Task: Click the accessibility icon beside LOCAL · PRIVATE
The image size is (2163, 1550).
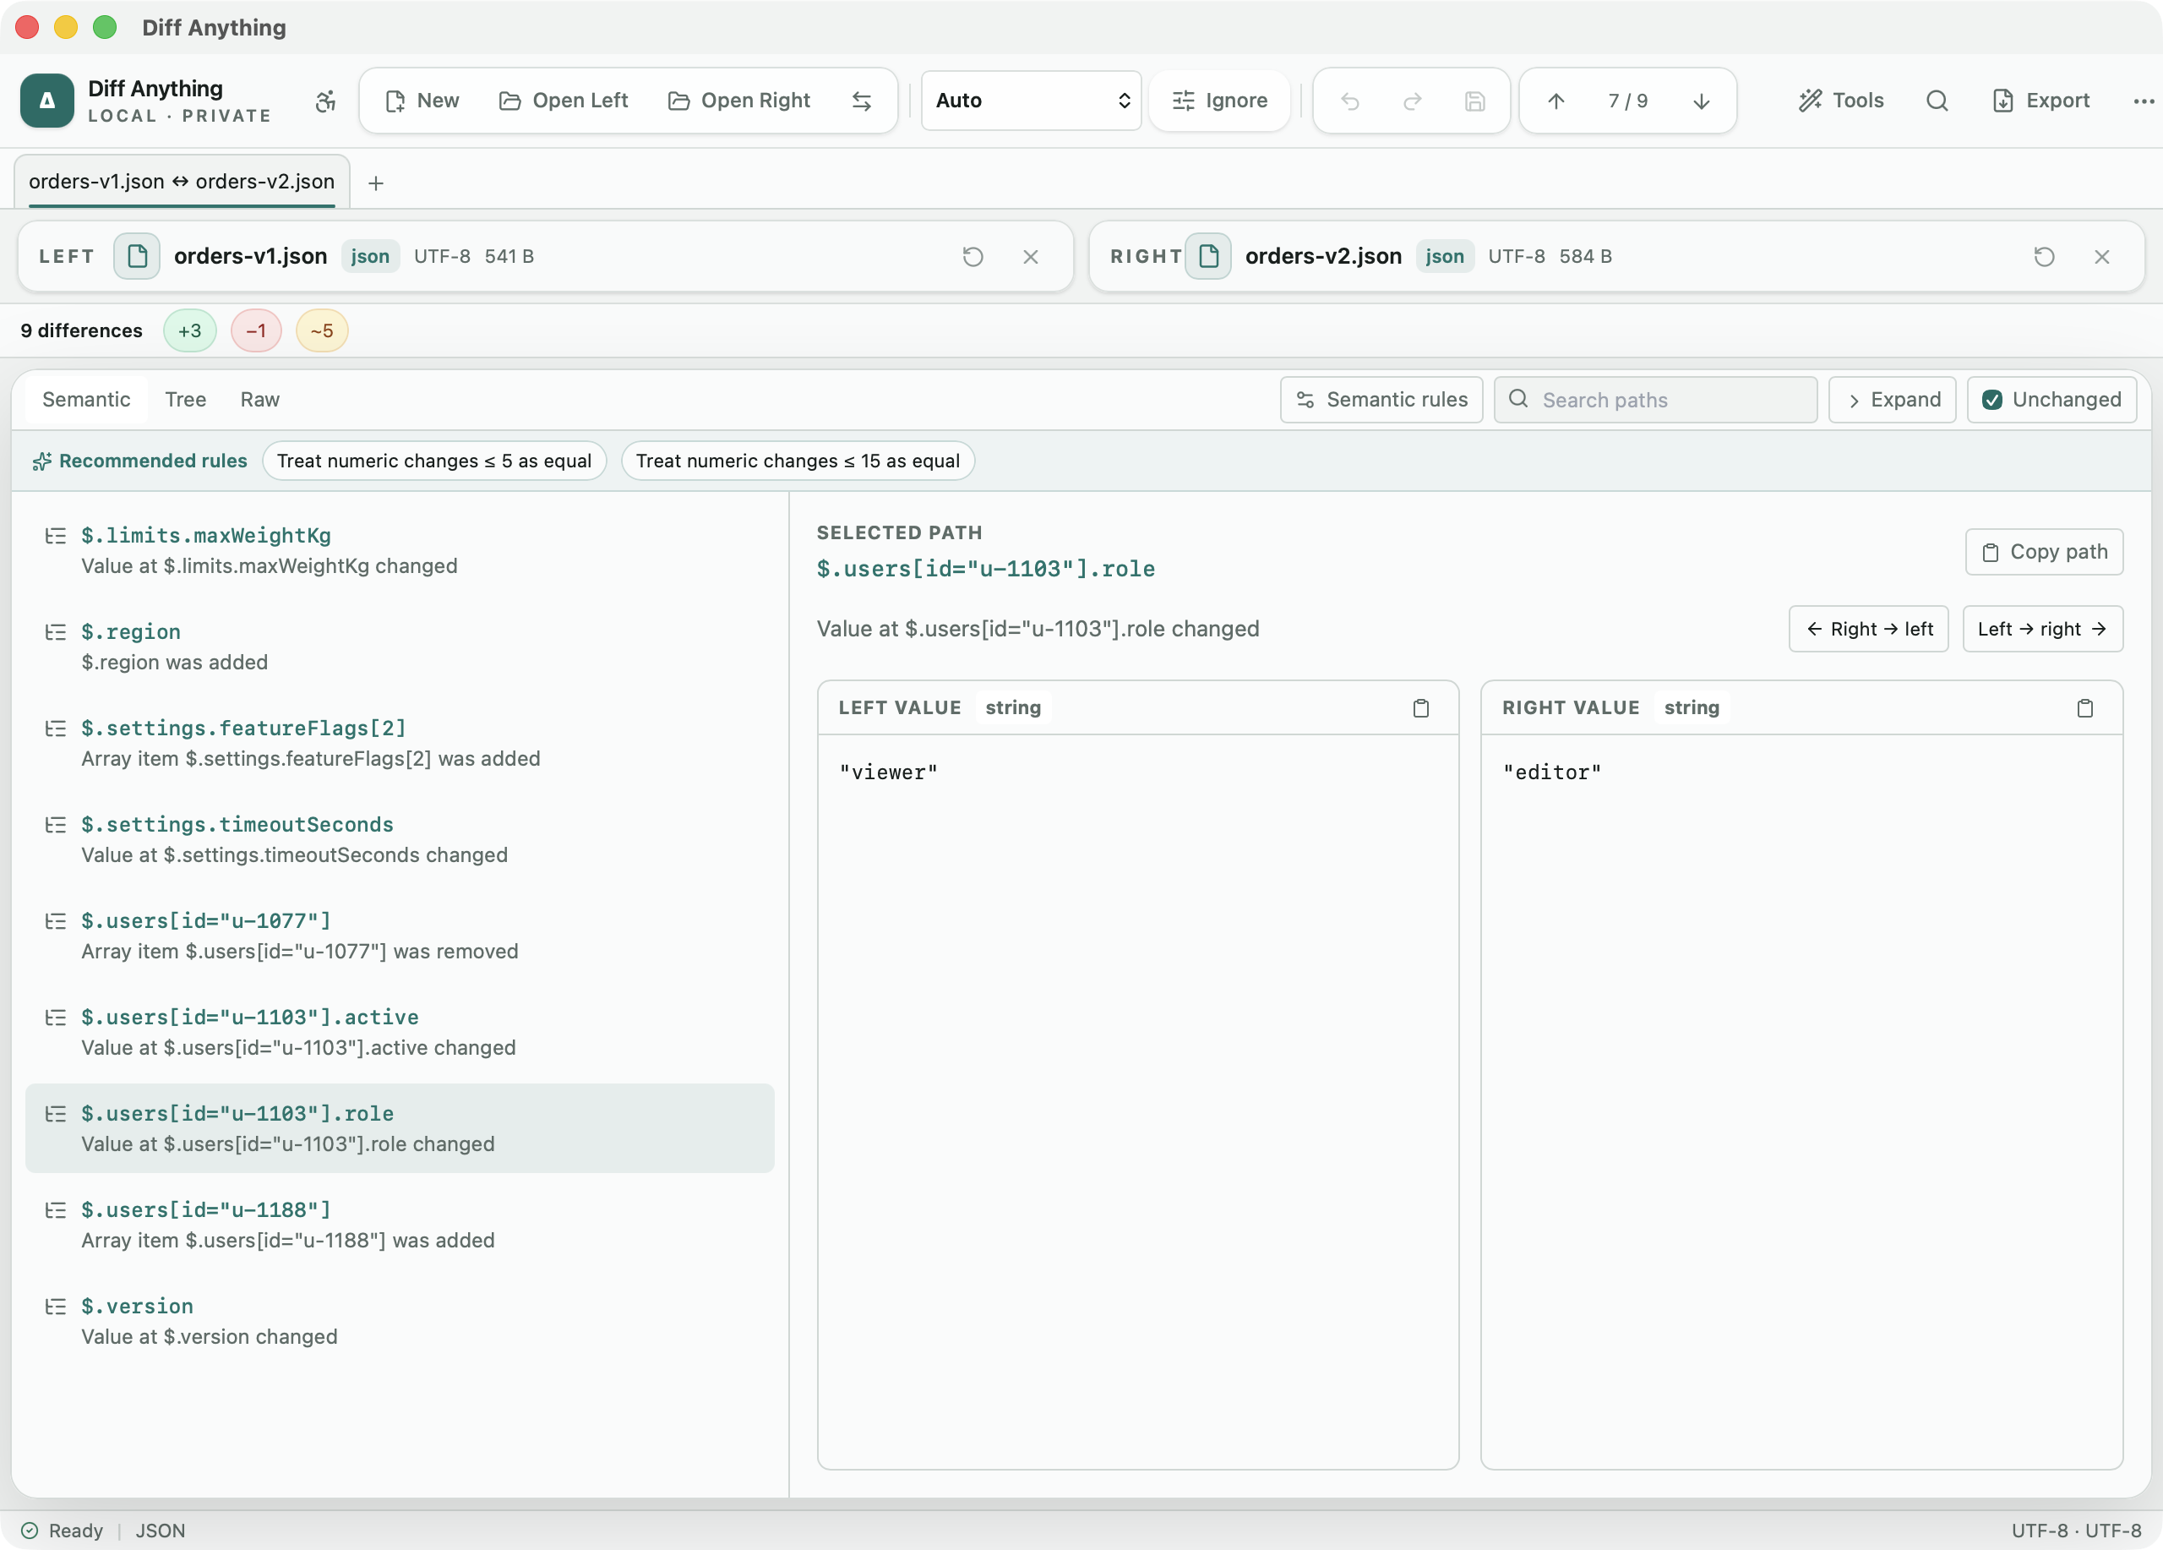Action: [325, 101]
